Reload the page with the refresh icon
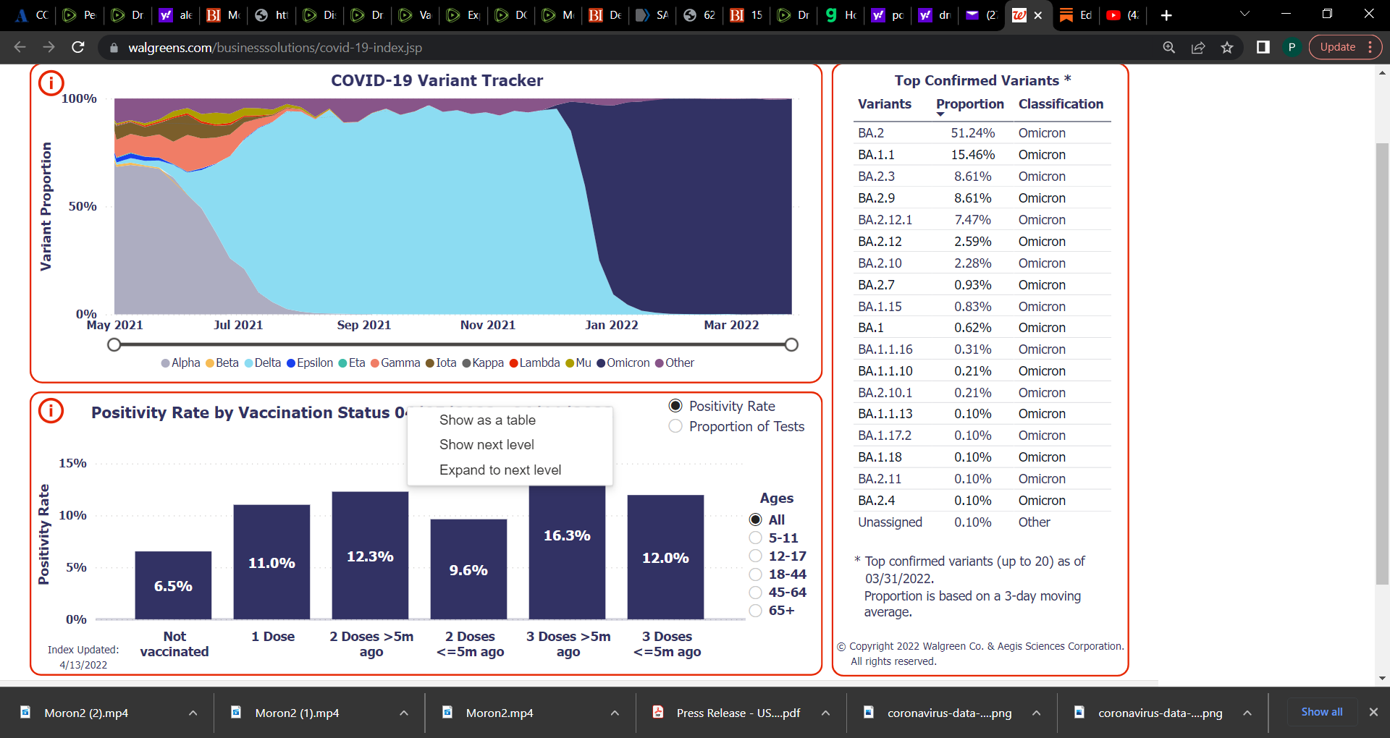 pos(78,47)
